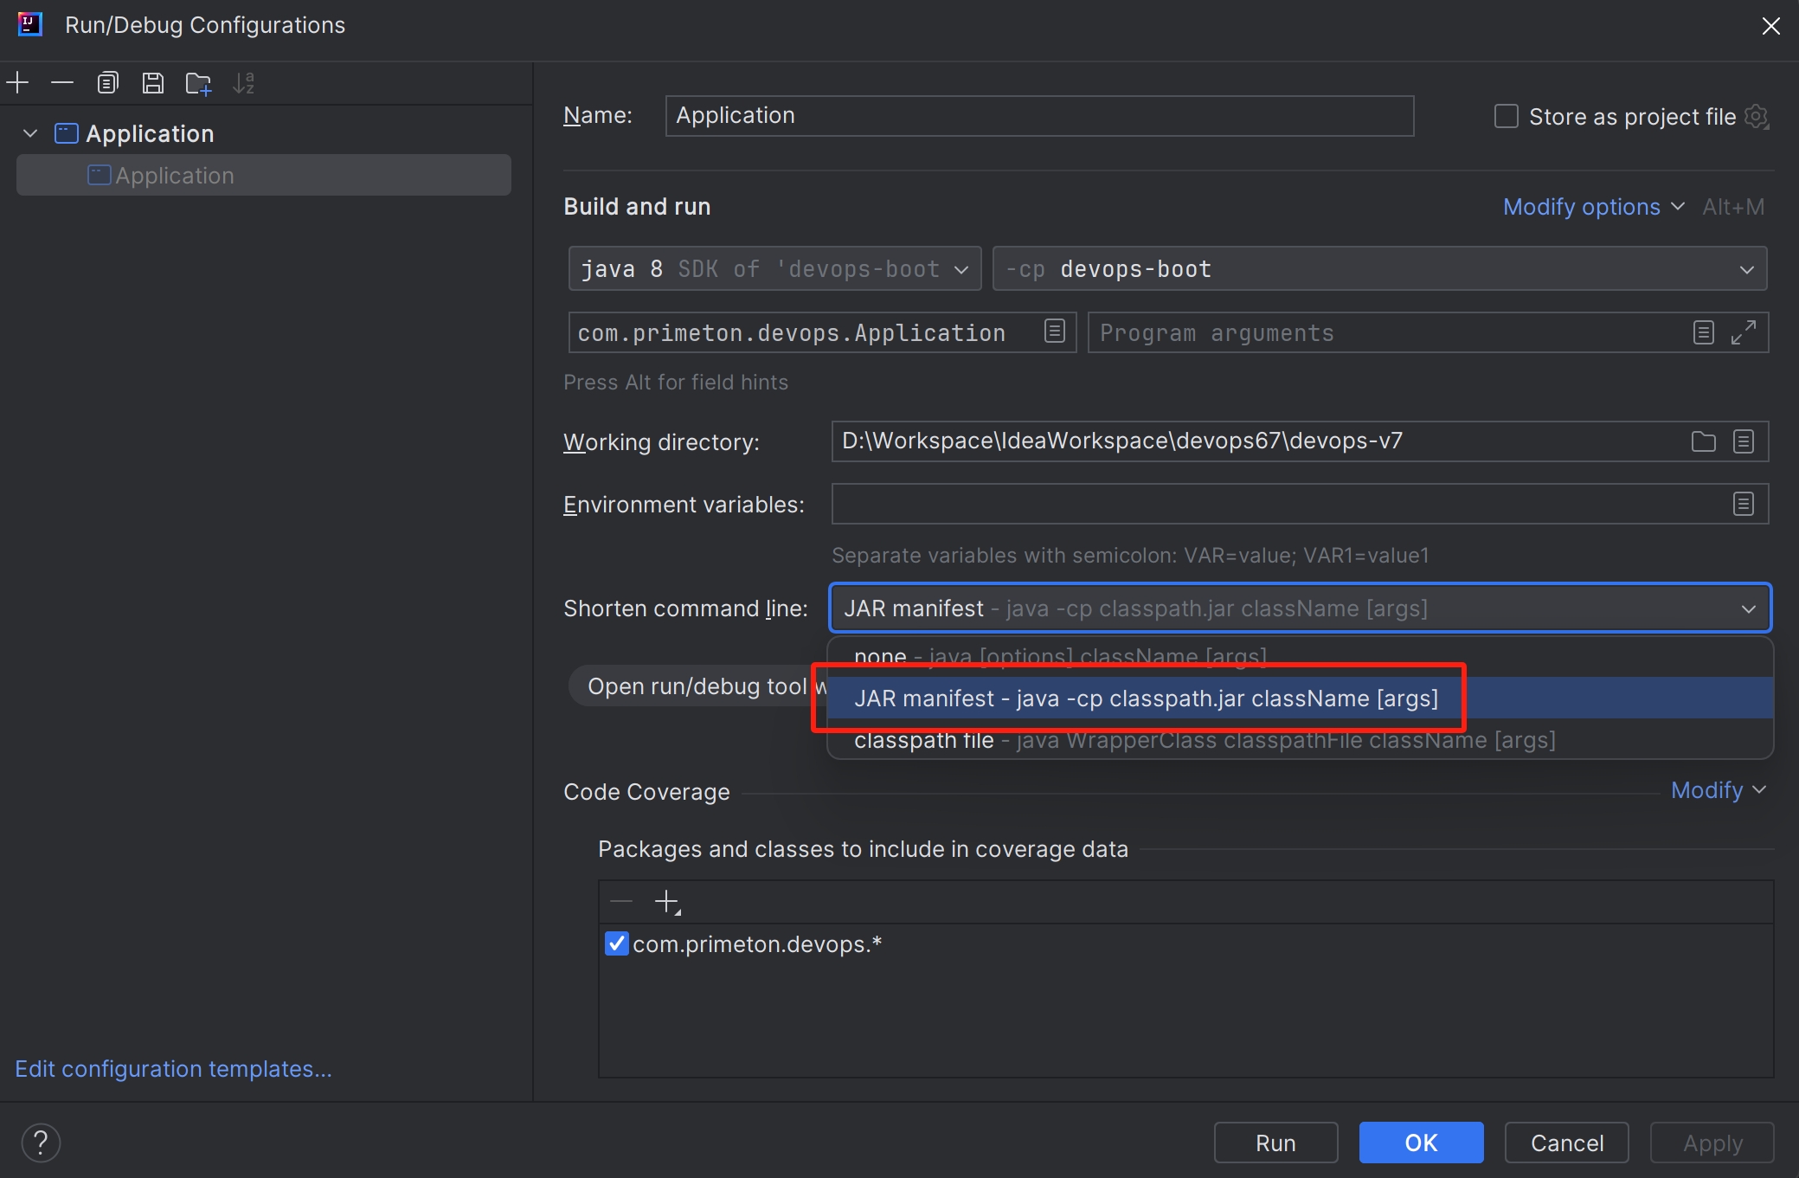Click the Remove Configuration minus icon
The height and width of the screenshot is (1178, 1799).
[62, 83]
